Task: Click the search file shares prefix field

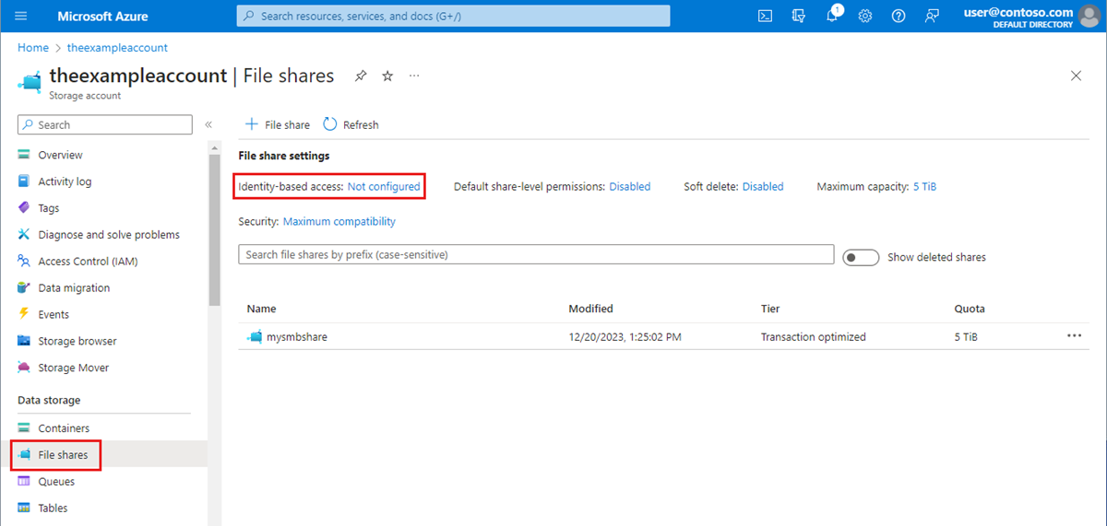Action: [535, 254]
